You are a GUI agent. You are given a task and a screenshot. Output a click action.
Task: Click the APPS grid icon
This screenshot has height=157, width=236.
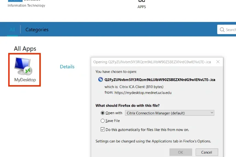pyautogui.click(x=141, y=1)
